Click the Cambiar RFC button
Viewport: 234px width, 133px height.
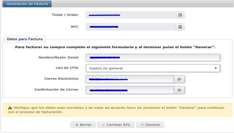[116, 125]
